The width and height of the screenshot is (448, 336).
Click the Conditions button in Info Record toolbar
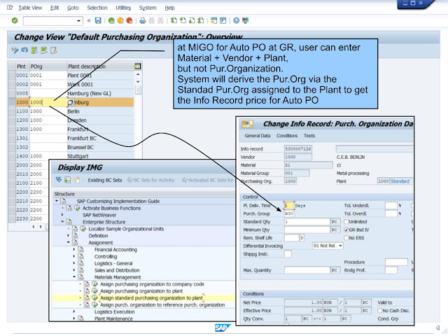point(287,136)
